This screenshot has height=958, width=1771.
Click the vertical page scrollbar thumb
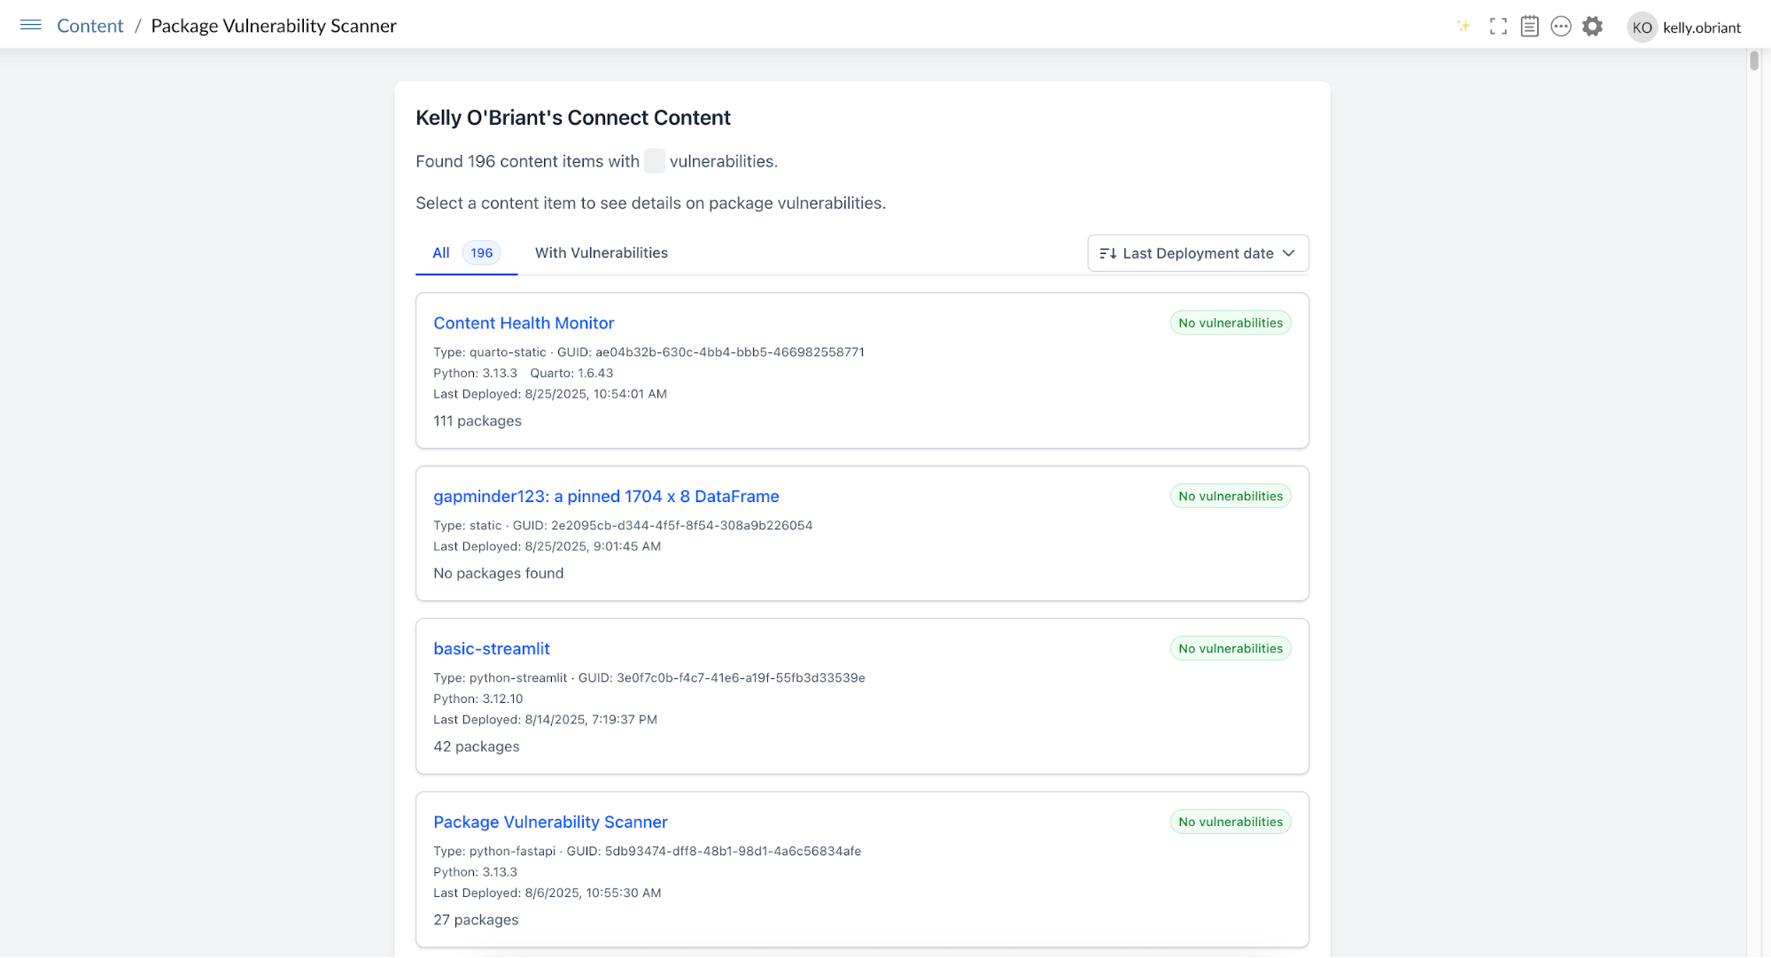point(1753,61)
